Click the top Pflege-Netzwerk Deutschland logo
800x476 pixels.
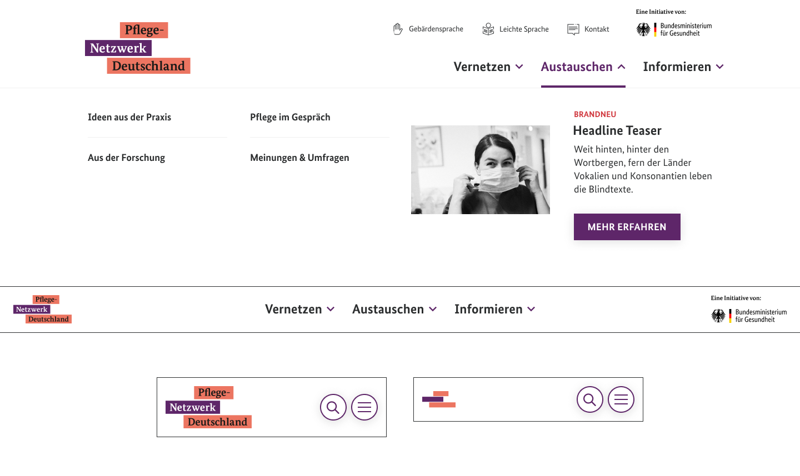138,48
